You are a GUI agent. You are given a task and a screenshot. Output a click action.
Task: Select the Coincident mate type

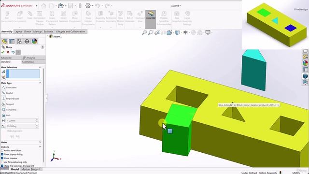point(9,87)
